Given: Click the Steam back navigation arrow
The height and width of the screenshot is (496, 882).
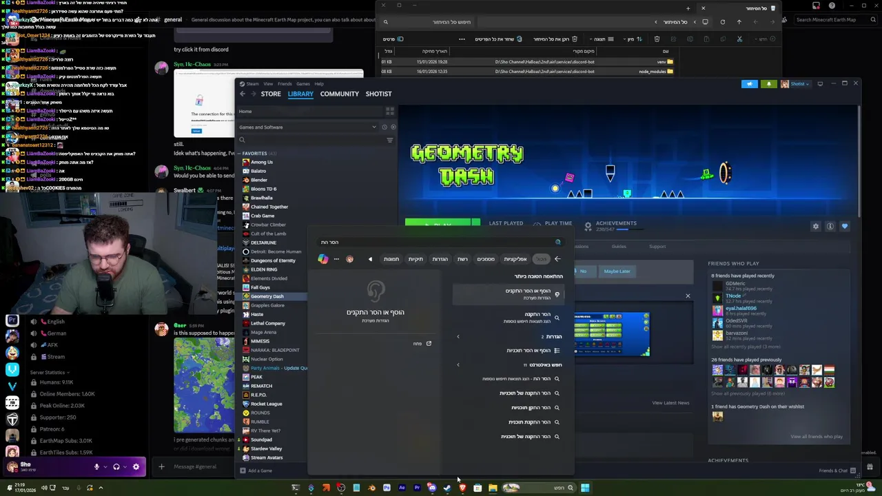Looking at the screenshot, I should 243,94.
